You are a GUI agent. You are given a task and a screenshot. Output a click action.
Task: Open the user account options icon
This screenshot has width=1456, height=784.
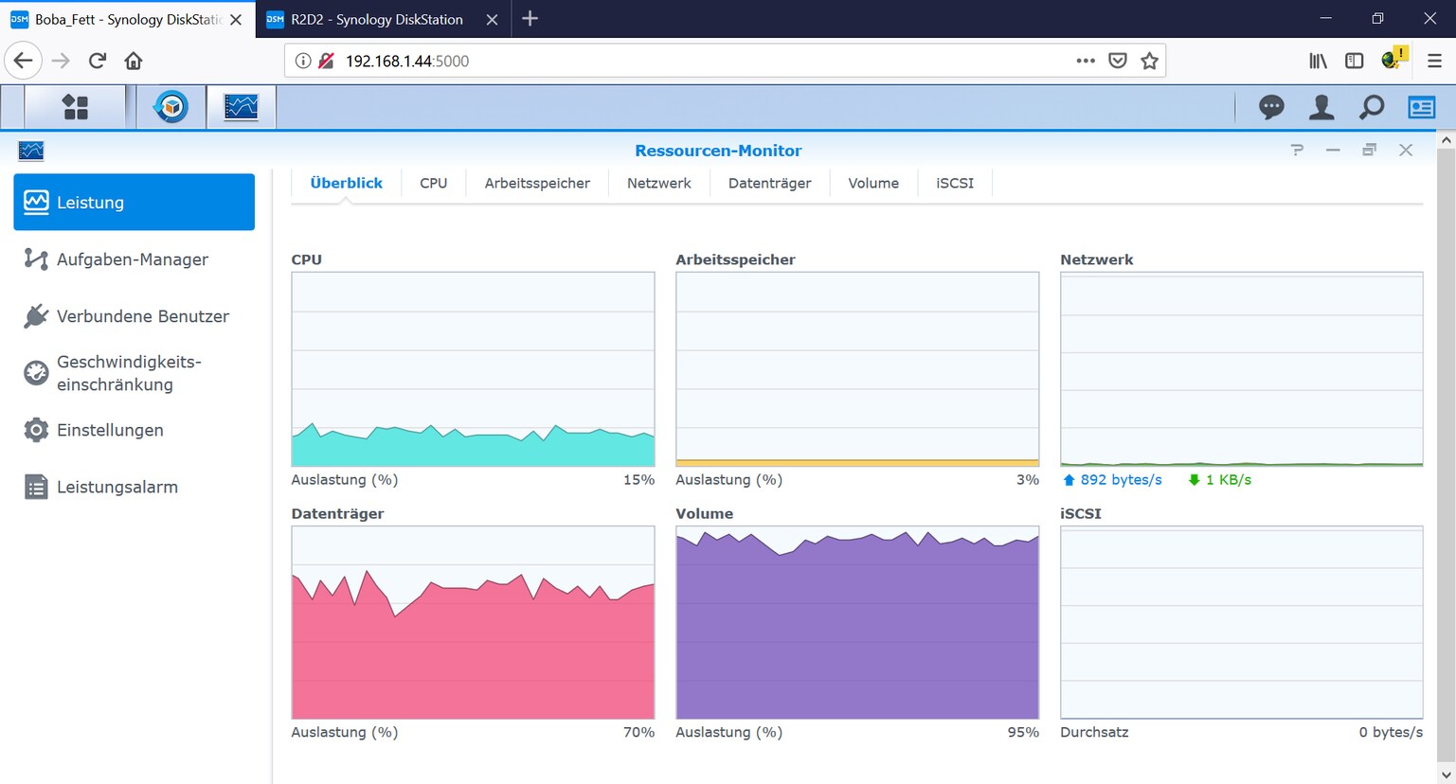tap(1321, 108)
